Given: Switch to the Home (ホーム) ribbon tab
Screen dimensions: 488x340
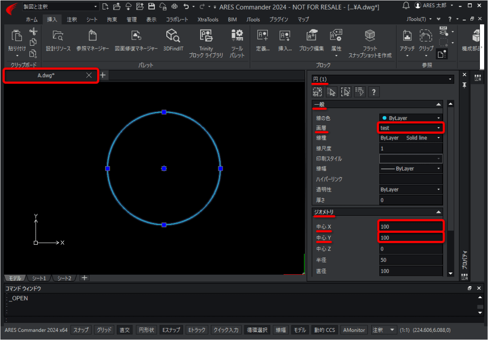Looking at the screenshot, I should (x=32, y=20).
